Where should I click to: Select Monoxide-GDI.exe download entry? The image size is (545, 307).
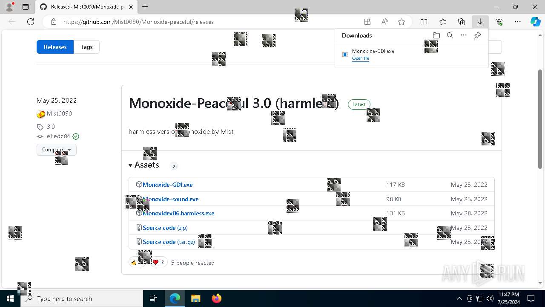coord(411,55)
